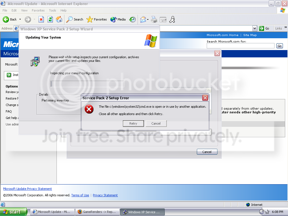The width and height of the screenshot is (288, 216).
Task: Open the Favorites star pane
Action: [96, 19]
